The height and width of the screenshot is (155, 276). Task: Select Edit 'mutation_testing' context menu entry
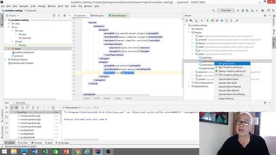click(x=232, y=75)
